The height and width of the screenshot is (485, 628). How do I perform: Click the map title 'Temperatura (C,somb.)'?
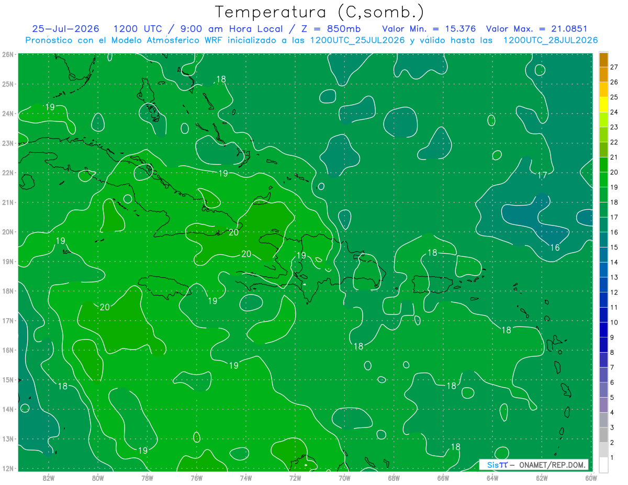pyautogui.click(x=320, y=13)
